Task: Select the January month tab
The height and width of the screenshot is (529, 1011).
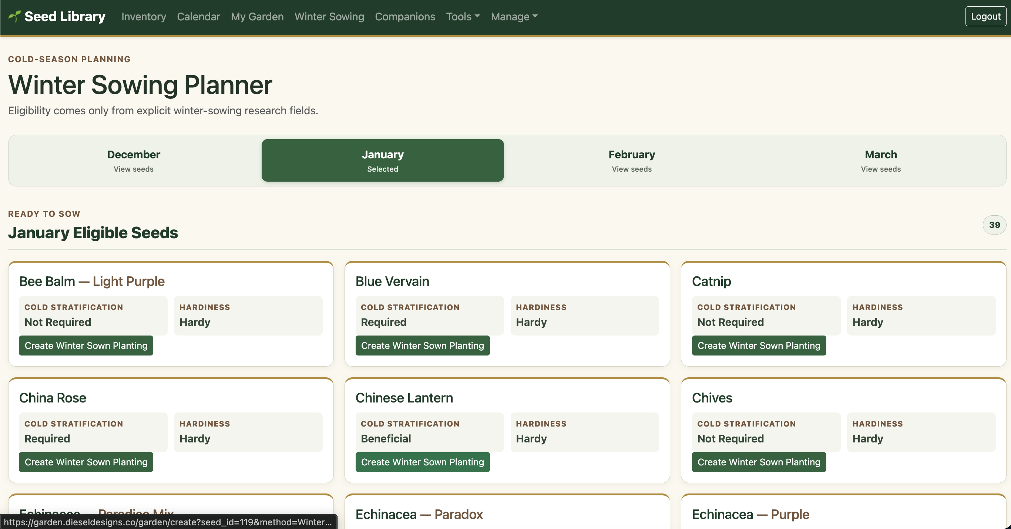Action: [x=383, y=160]
